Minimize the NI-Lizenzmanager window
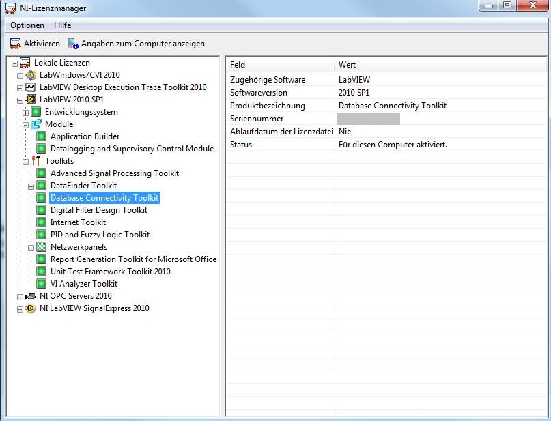This screenshot has width=551, height=421. click(489, 5)
